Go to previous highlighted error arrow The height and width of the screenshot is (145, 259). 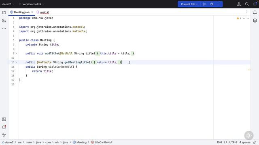pos(244,18)
